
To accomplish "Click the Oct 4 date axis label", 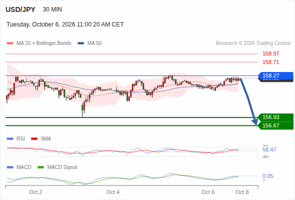I will pos(112,192).
